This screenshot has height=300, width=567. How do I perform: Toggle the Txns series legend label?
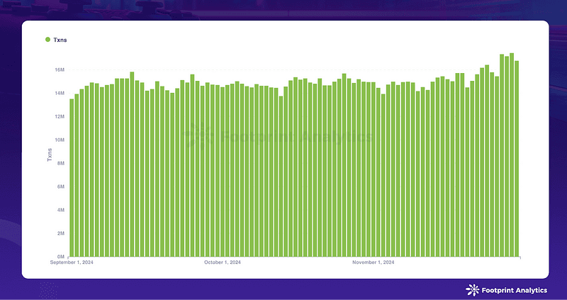(60, 40)
